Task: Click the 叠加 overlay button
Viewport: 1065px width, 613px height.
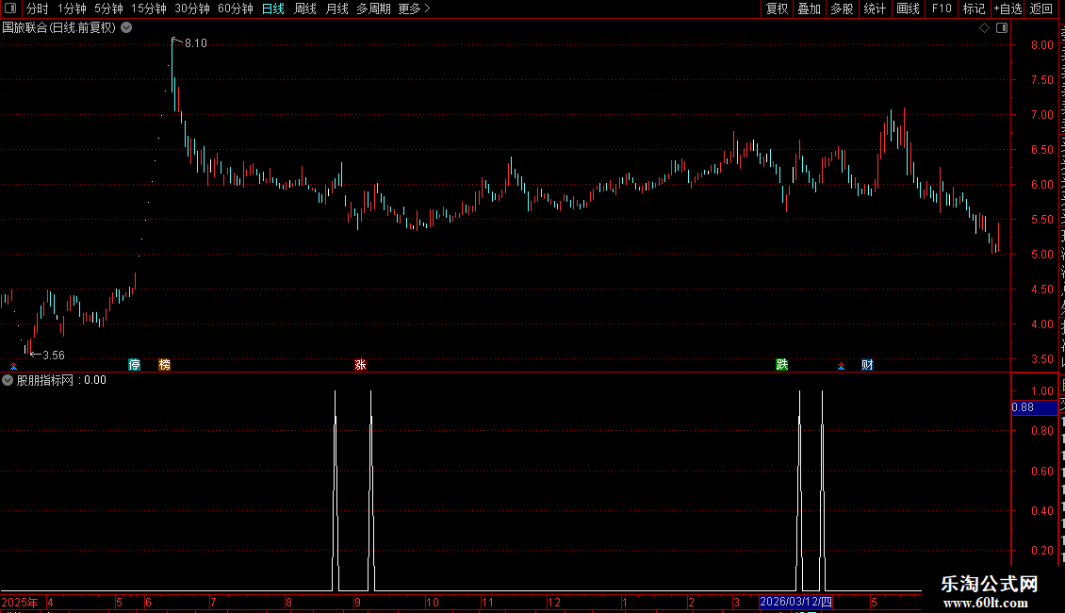Action: [x=809, y=8]
